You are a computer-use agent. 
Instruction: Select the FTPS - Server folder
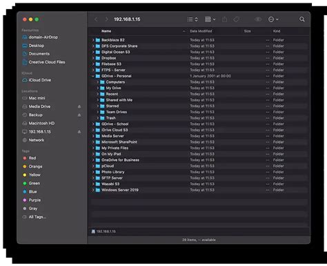(199, 70)
